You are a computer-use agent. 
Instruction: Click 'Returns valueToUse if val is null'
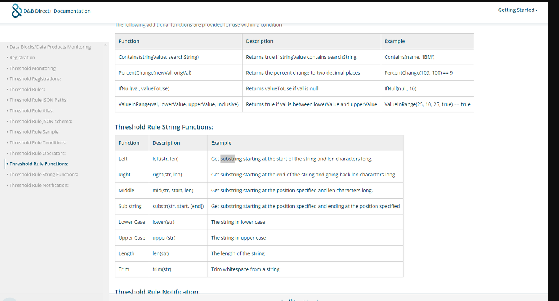(x=282, y=89)
